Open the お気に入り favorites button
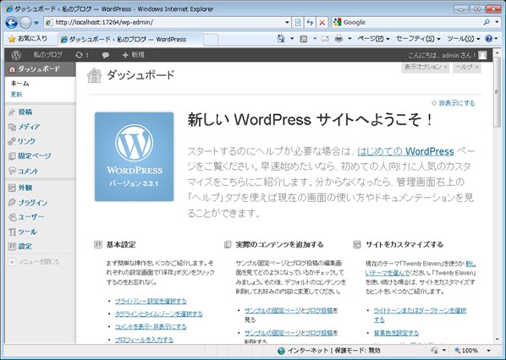The image size is (506, 360). point(28,39)
